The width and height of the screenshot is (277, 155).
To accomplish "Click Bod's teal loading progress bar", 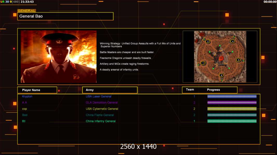I will pyautogui.click(x=232, y=115).
